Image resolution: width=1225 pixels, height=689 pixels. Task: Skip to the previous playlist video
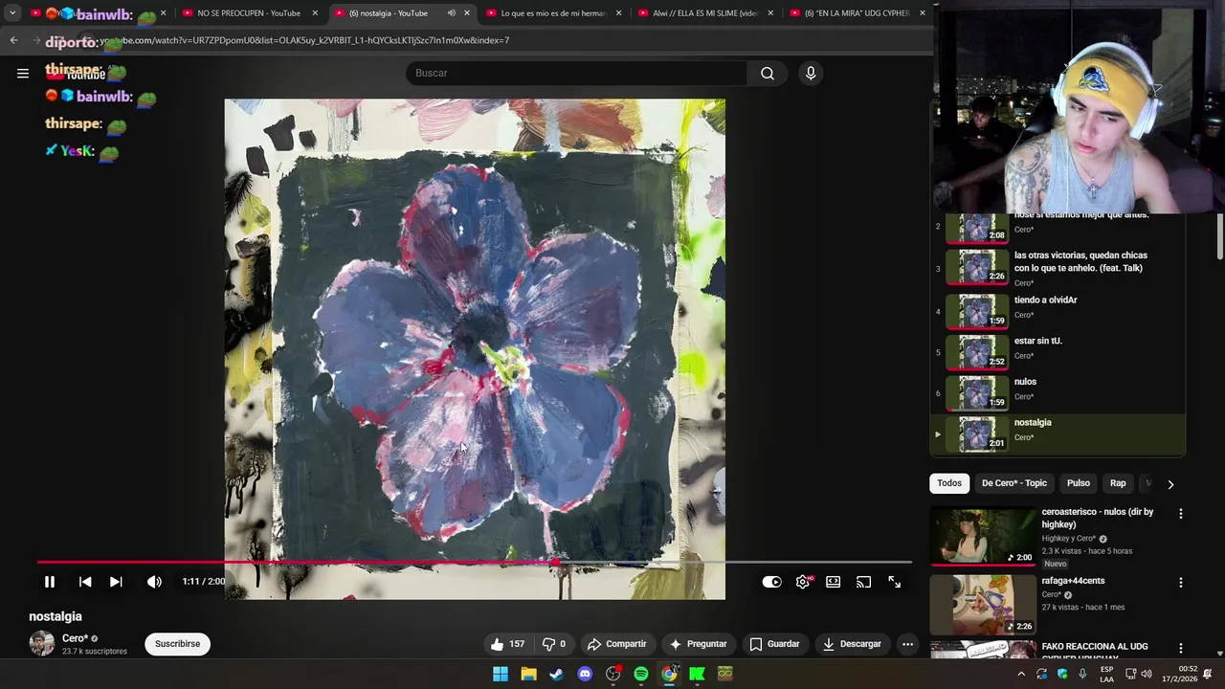click(x=85, y=582)
